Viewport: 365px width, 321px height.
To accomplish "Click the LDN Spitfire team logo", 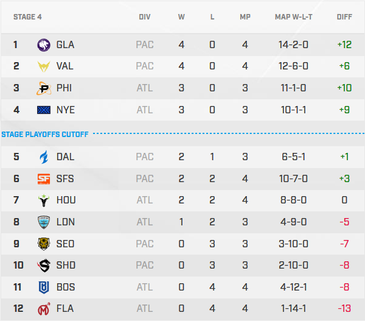I will pyautogui.click(x=44, y=222).
